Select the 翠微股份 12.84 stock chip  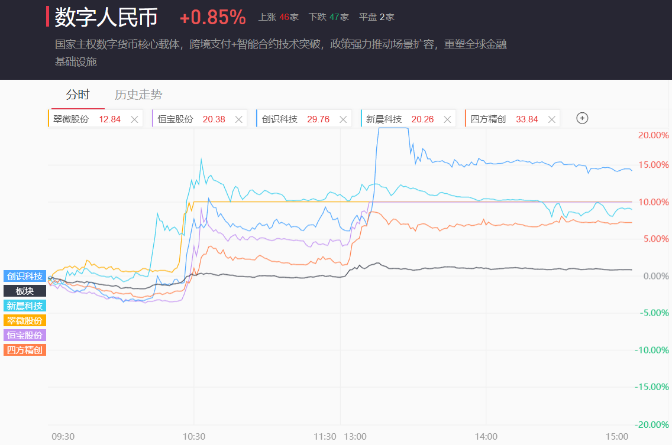(86, 119)
